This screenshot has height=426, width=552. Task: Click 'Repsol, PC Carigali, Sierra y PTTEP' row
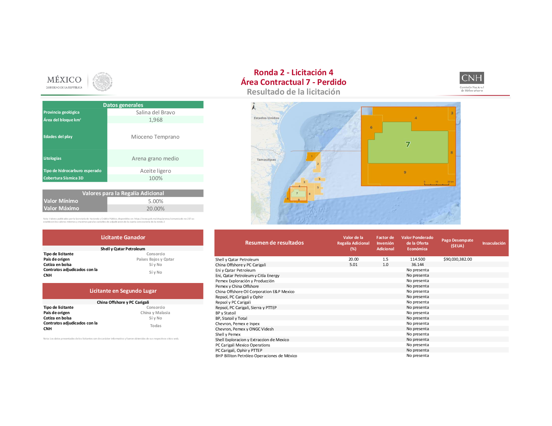coord(361,307)
